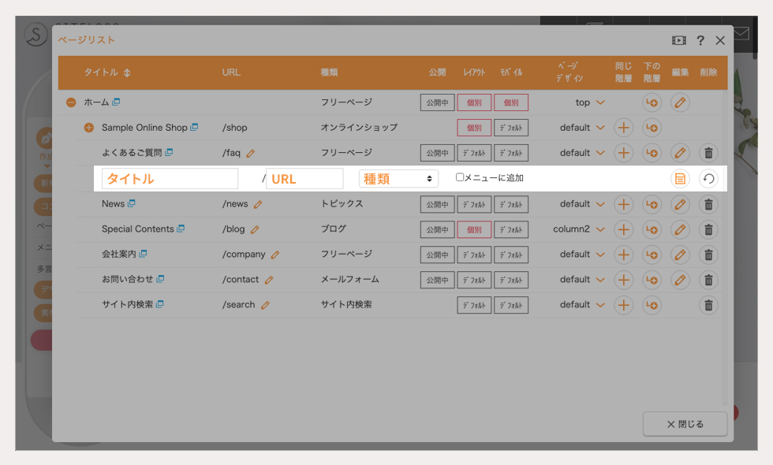Click News row layout デフォルト button
The height and width of the screenshot is (465, 773).
[474, 204]
